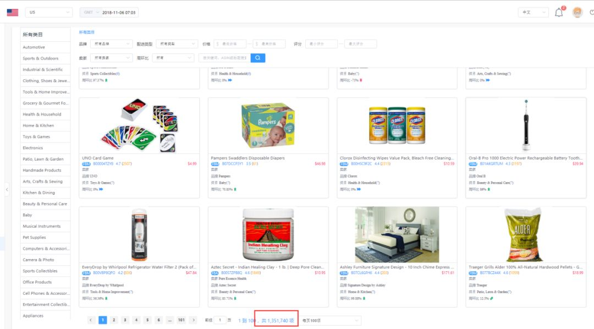
Task: Open the 卖家 seller filter dropdown
Action: 111,58
